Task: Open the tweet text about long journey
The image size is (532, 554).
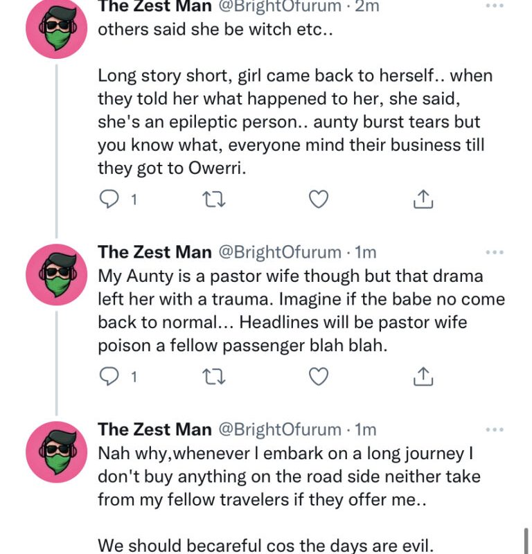Action: tap(290, 476)
